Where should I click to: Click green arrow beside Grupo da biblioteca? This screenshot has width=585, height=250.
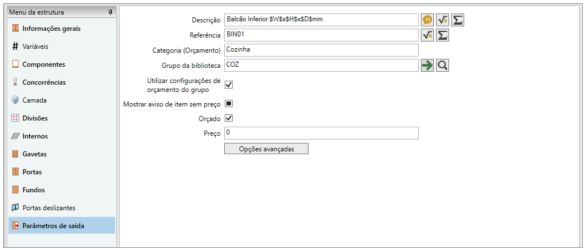click(x=428, y=66)
